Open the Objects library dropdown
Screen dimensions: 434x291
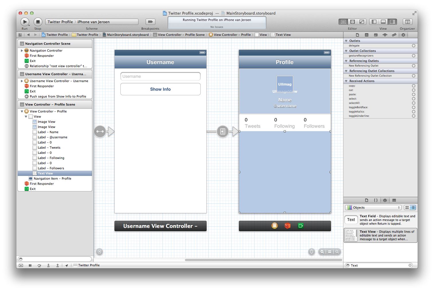tap(373, 207)
